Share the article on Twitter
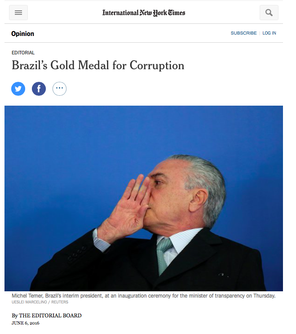 (x=18, y=89)
